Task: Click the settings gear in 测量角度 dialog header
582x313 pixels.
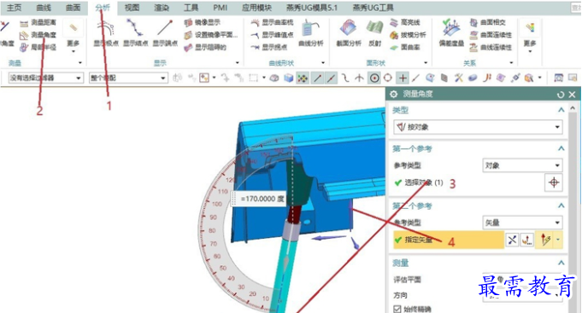Action: [x=393, y=95]
